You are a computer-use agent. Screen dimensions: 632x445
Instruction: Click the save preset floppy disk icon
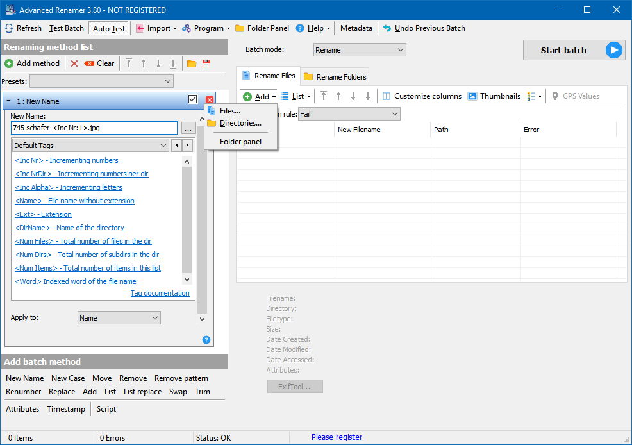[206, 63]
